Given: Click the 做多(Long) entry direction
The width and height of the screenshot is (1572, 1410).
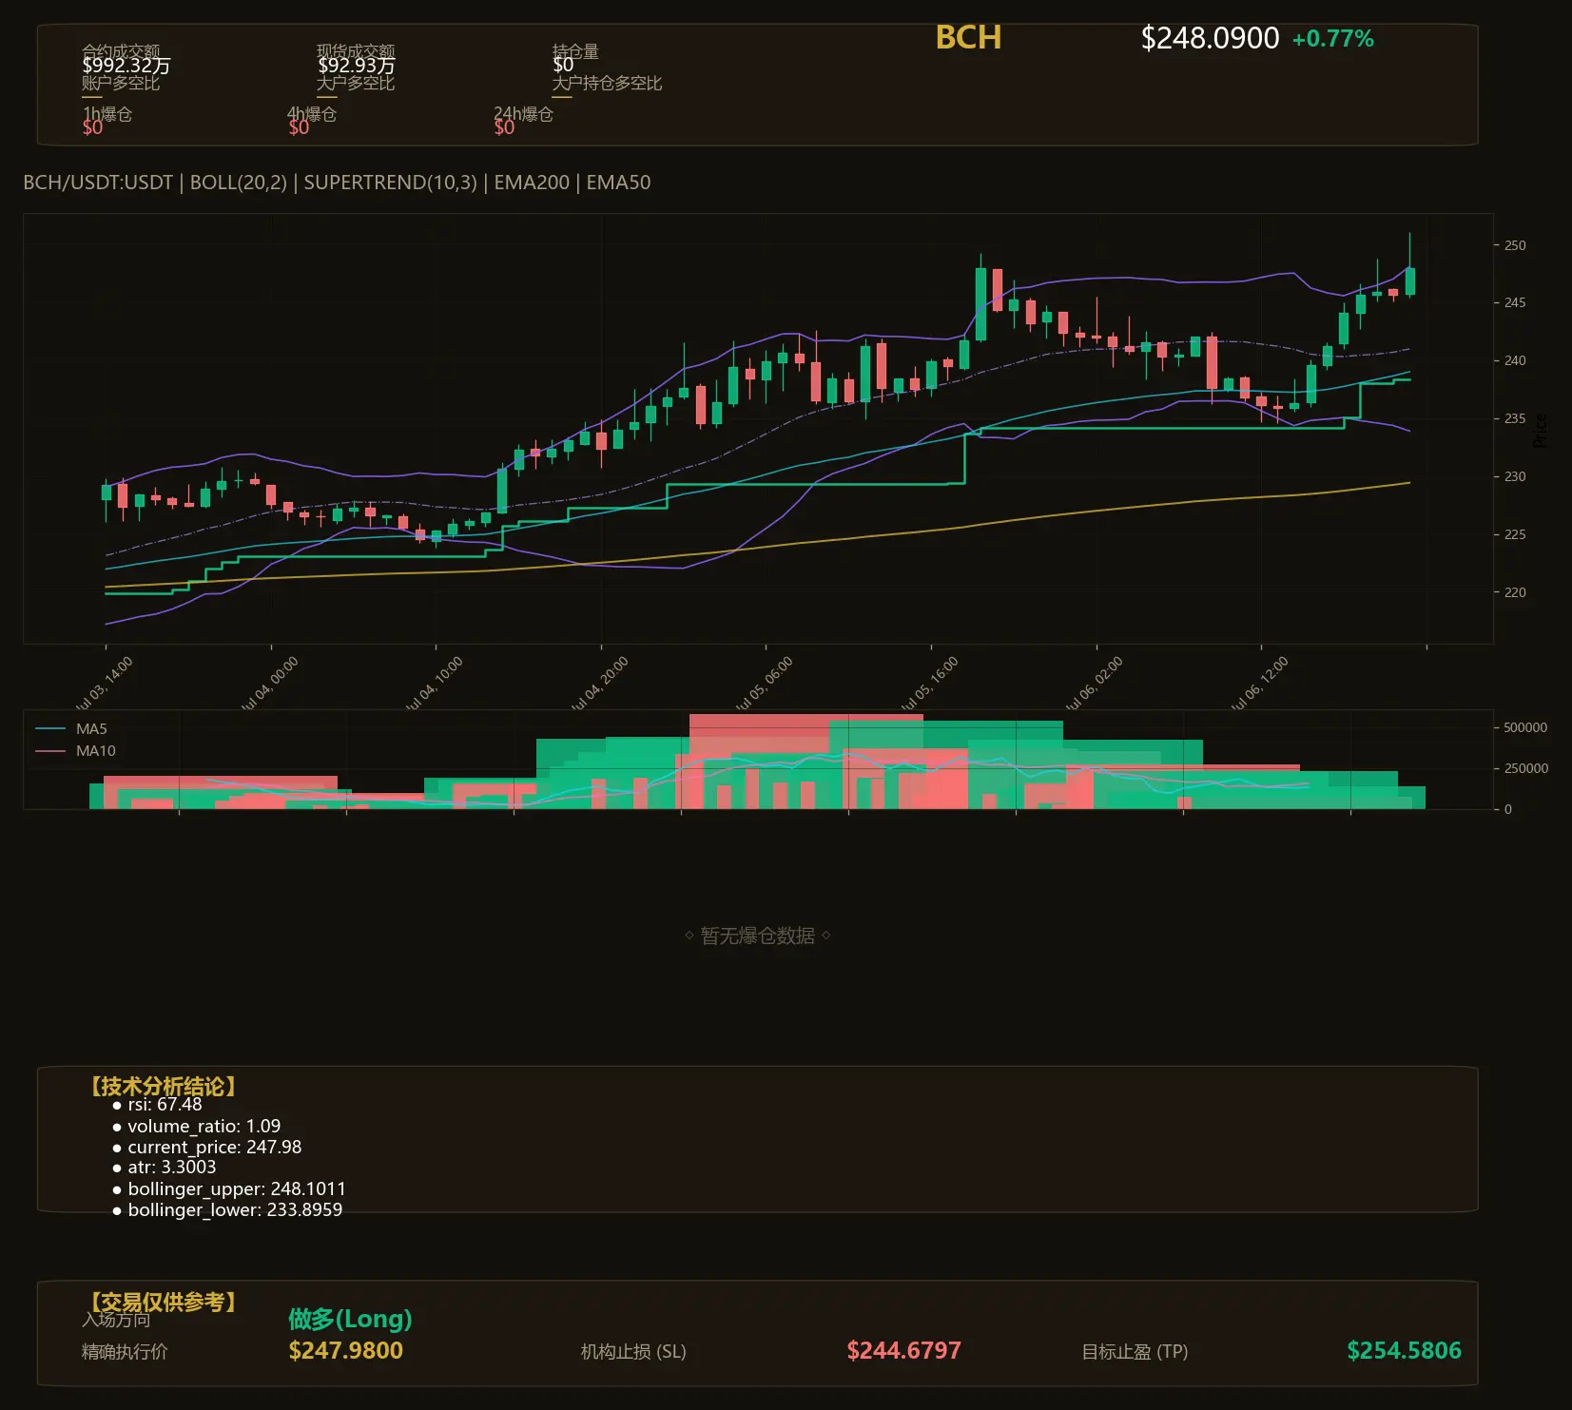Looking at the screenshot, I should click(x=350, y=1319).
